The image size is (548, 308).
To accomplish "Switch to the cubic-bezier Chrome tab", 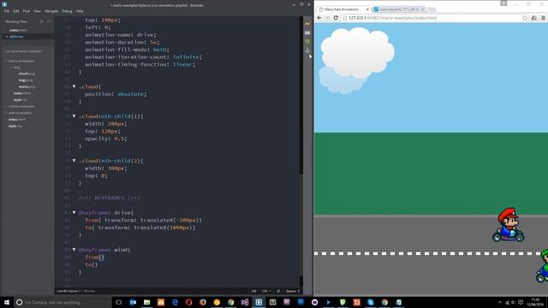I will 398,9.
